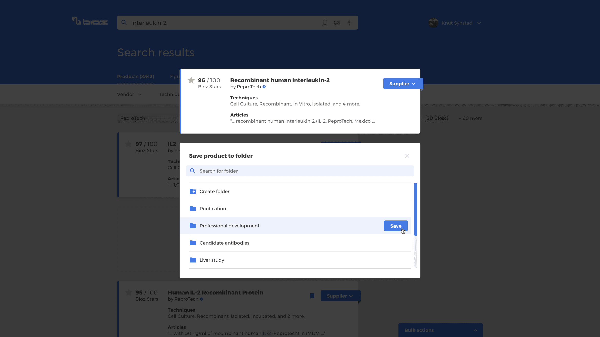Click the bookmark icon in search bar

325,23
